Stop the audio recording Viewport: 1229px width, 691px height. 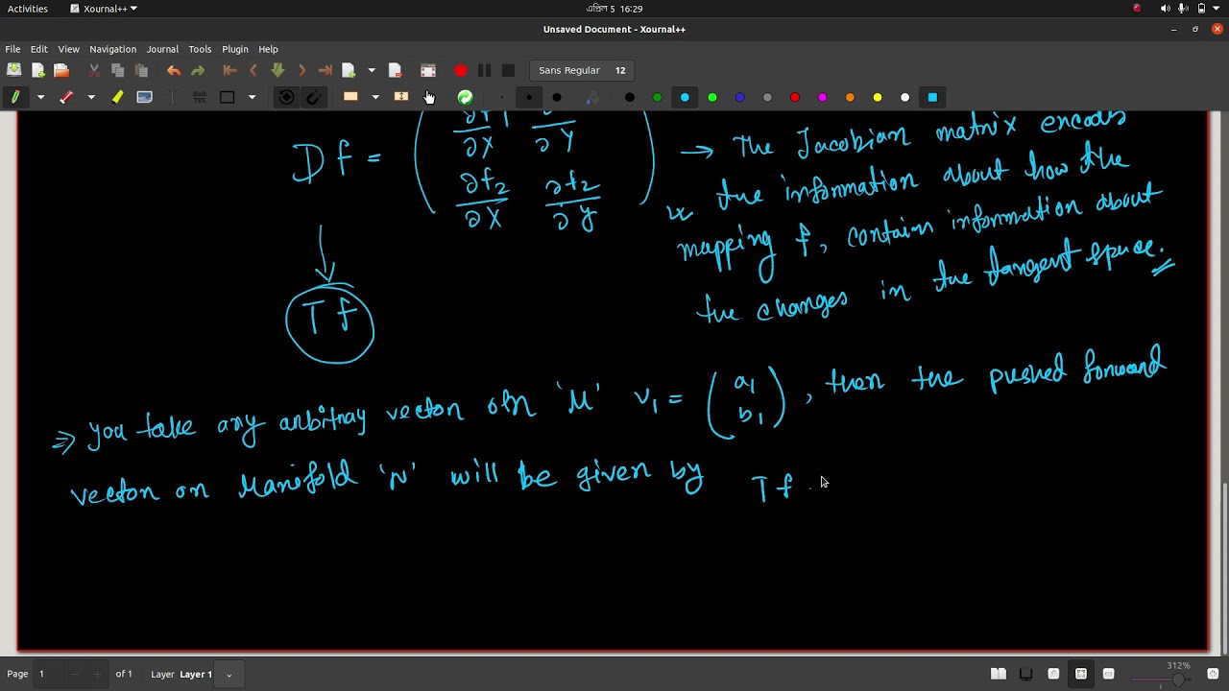[508, 70]
